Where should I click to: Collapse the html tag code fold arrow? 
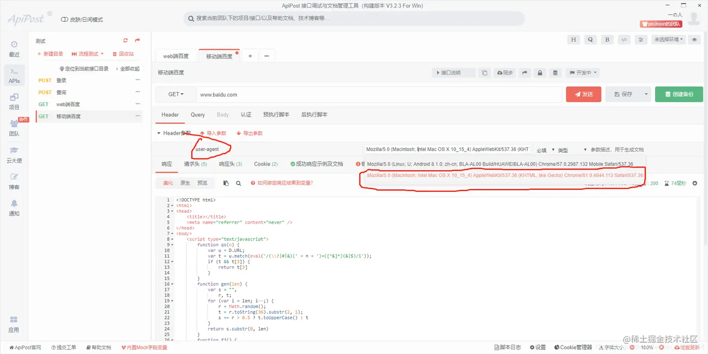[x=172, y=205]
